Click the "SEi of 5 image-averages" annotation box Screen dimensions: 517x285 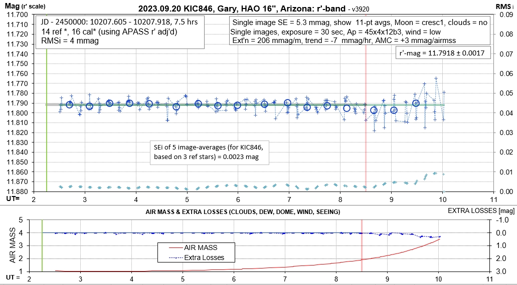(210, 151)
